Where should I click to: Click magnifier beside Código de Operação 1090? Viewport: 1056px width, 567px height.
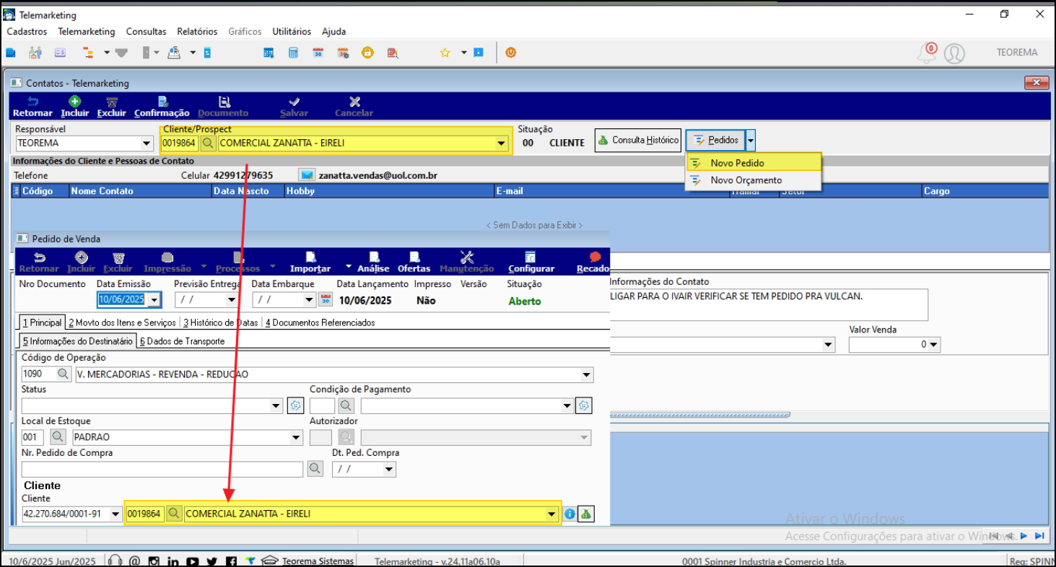click(x=64, y=374)
